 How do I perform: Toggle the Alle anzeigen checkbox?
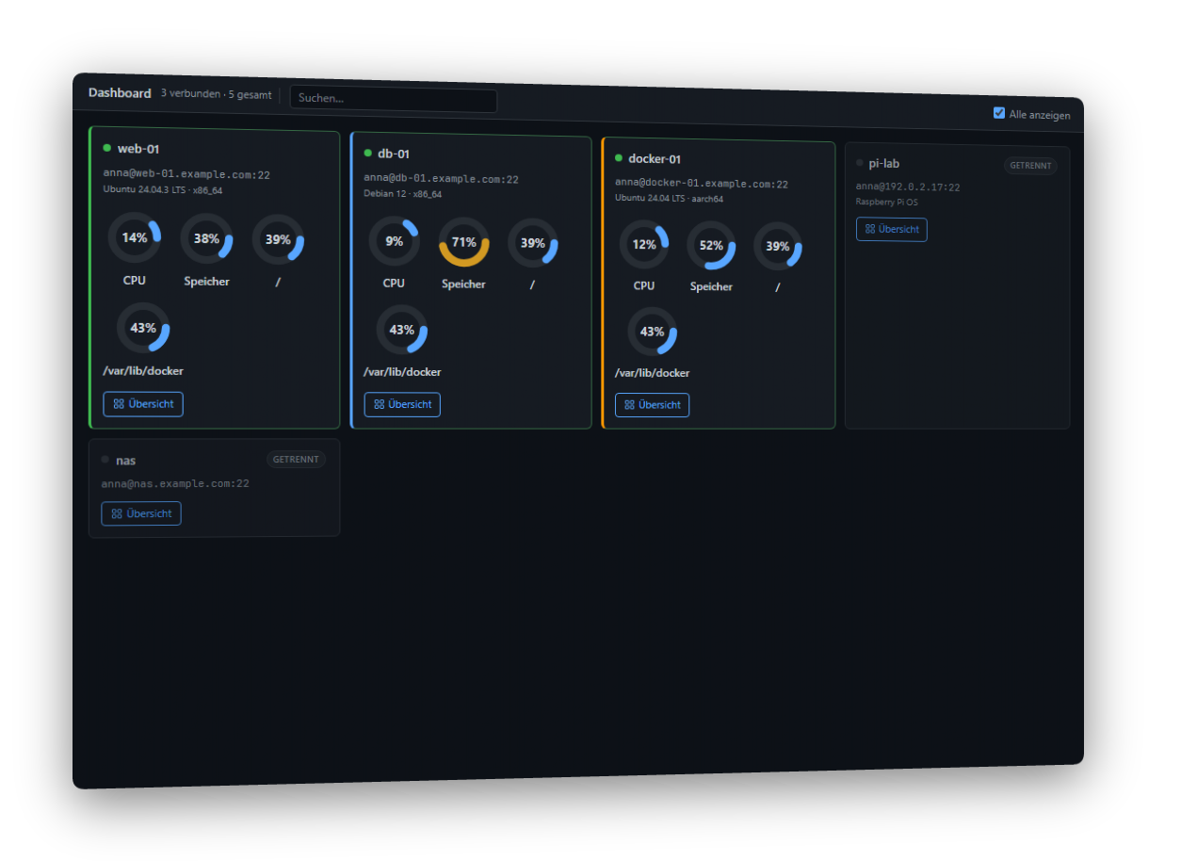tap(999, 113)
